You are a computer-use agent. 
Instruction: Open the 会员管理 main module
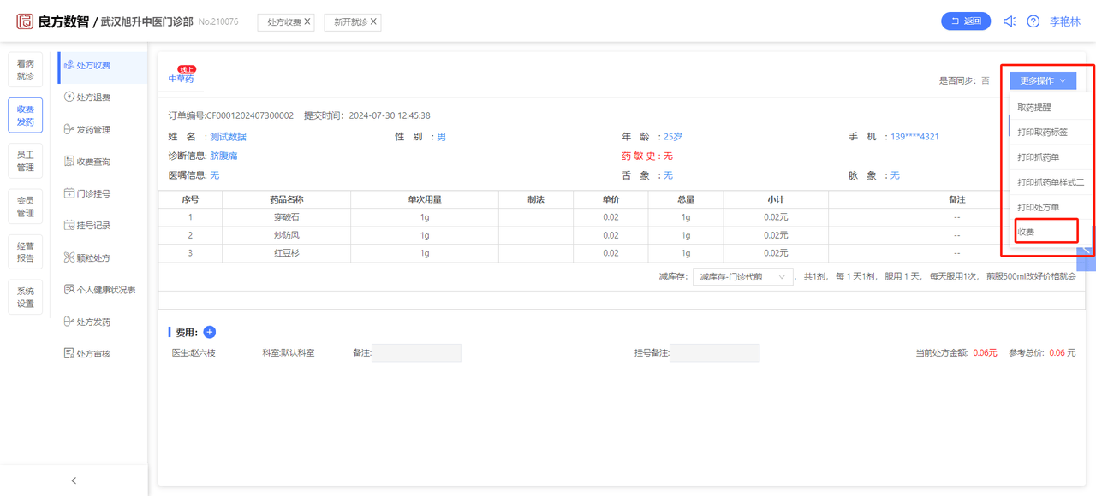coord(26,206)
